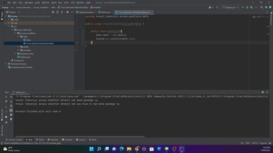This screenshot has height=153, width=273.
Task: Open the Build tool window
Action: point(93,140)
